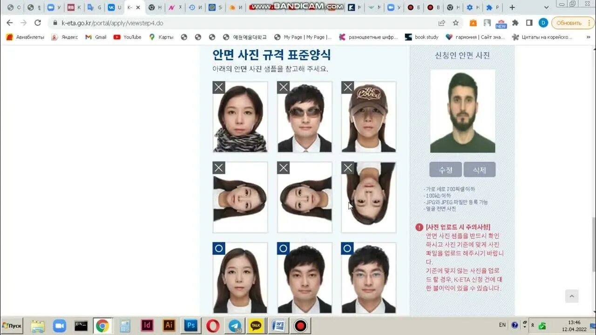Open the YouTube bookmark
This screenshot has height=335, width=596.
(128, 37)
